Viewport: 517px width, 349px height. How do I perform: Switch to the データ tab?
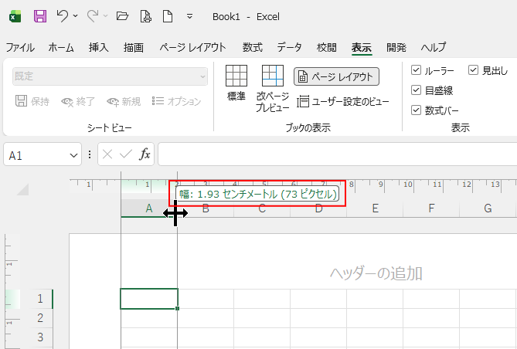click(x=289, y=47)
